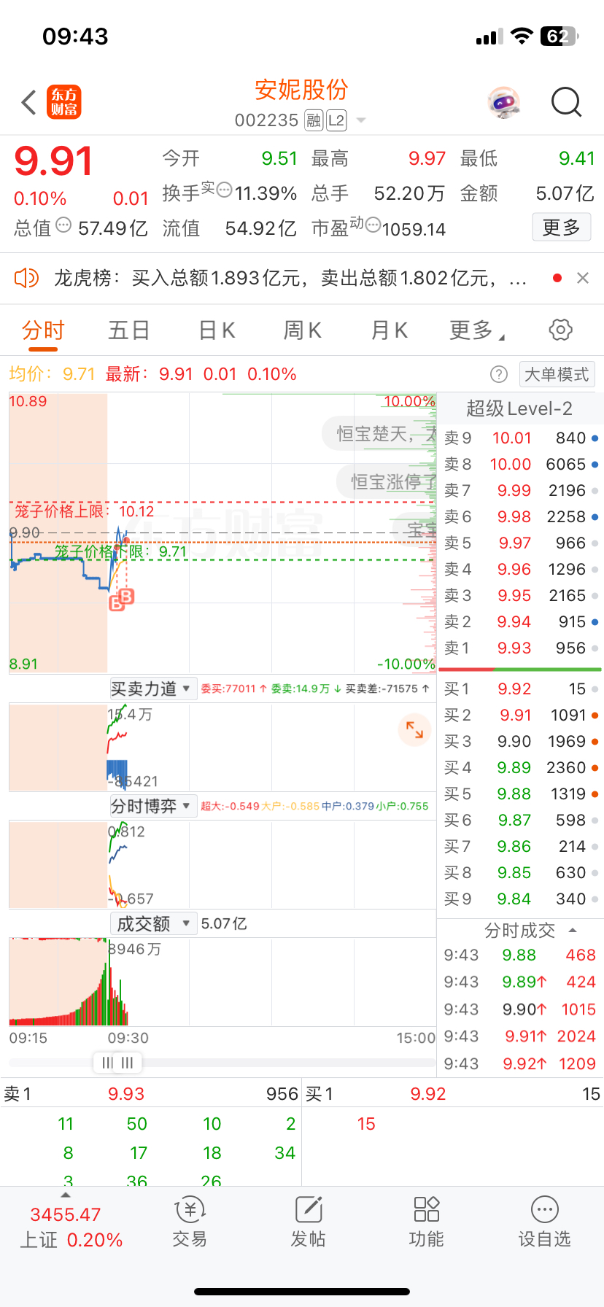
Task: Select 买2 order row at 9.91
Action: (521, 715)
